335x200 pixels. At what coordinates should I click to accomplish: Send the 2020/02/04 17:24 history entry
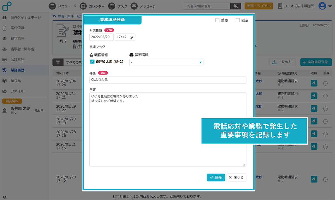click(314, 83)
